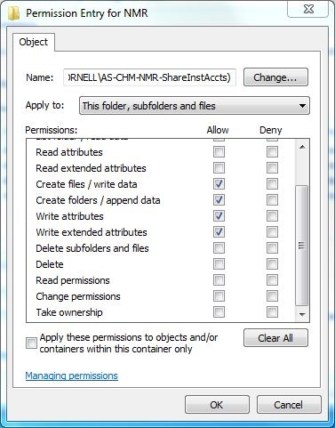
Task: Click the Change... button
Action: (x=275, y=77)
